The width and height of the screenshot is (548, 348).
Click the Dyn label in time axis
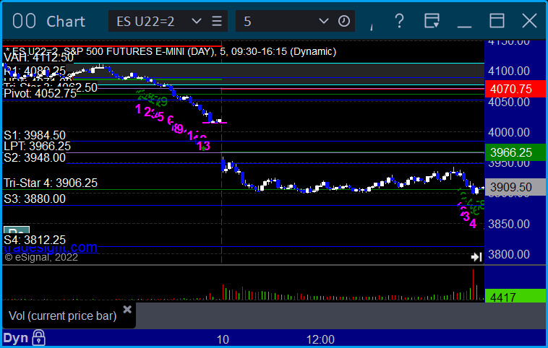click(x=15, y=338)
